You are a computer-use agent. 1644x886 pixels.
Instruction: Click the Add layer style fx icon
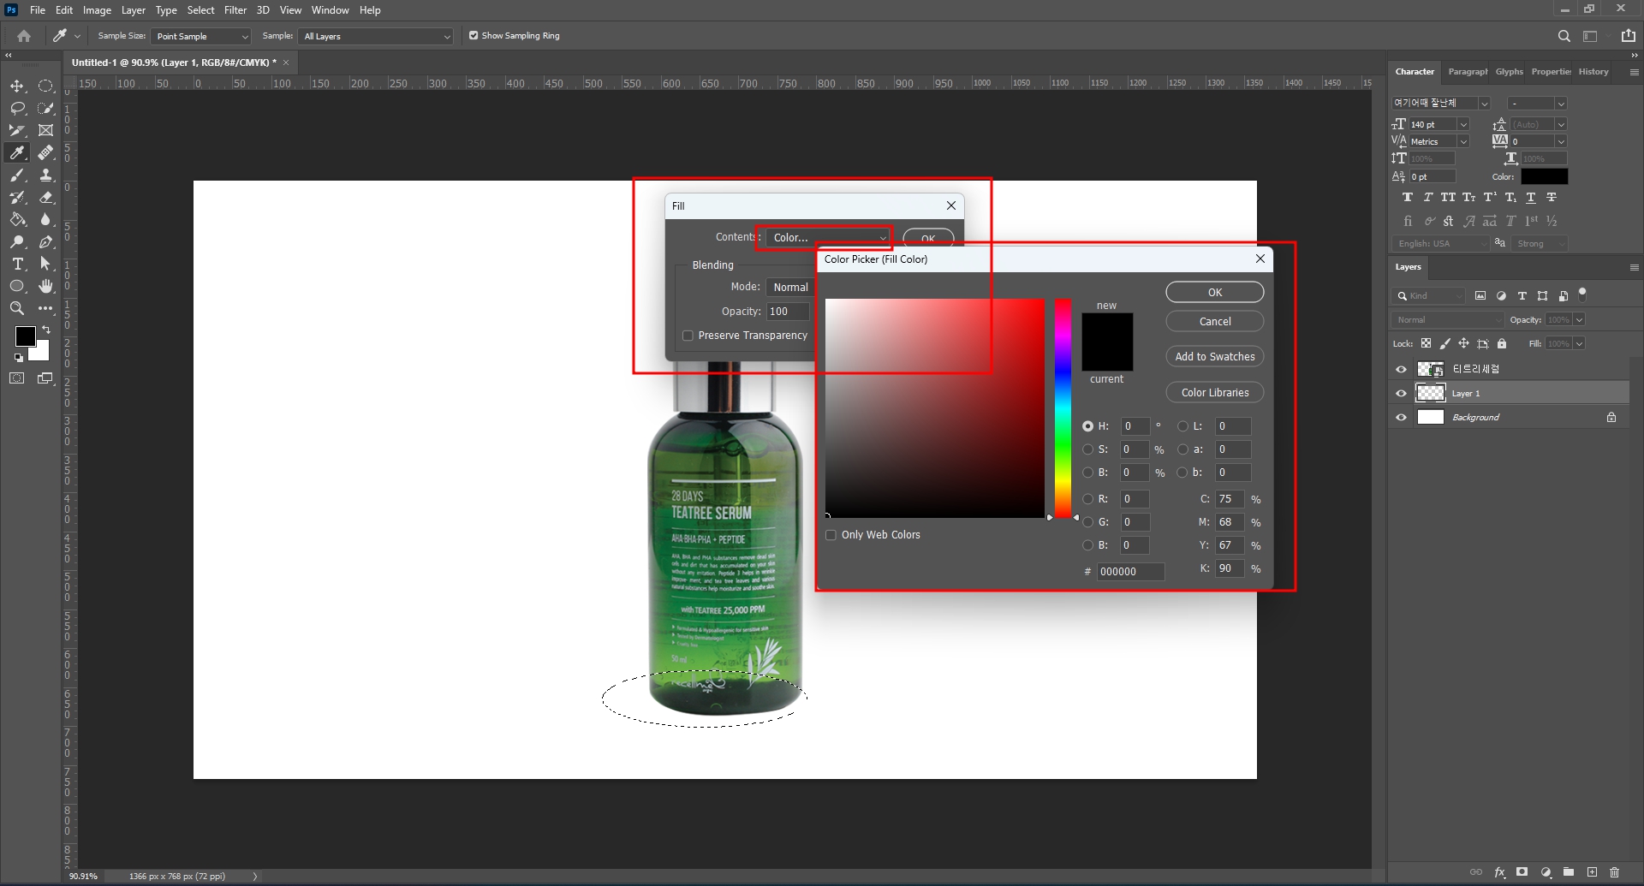1500,872
